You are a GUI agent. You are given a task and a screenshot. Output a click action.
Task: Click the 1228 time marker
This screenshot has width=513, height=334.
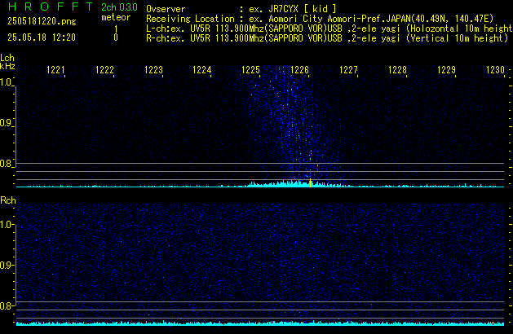[397, 70]
